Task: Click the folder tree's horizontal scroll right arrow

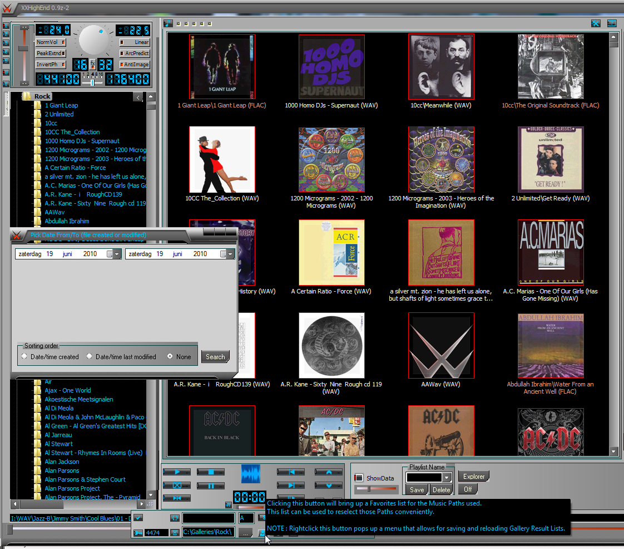Action: pyautogui.click(x=141, y=504)
